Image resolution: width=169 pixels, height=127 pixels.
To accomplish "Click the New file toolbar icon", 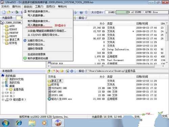I will point(4,12).
